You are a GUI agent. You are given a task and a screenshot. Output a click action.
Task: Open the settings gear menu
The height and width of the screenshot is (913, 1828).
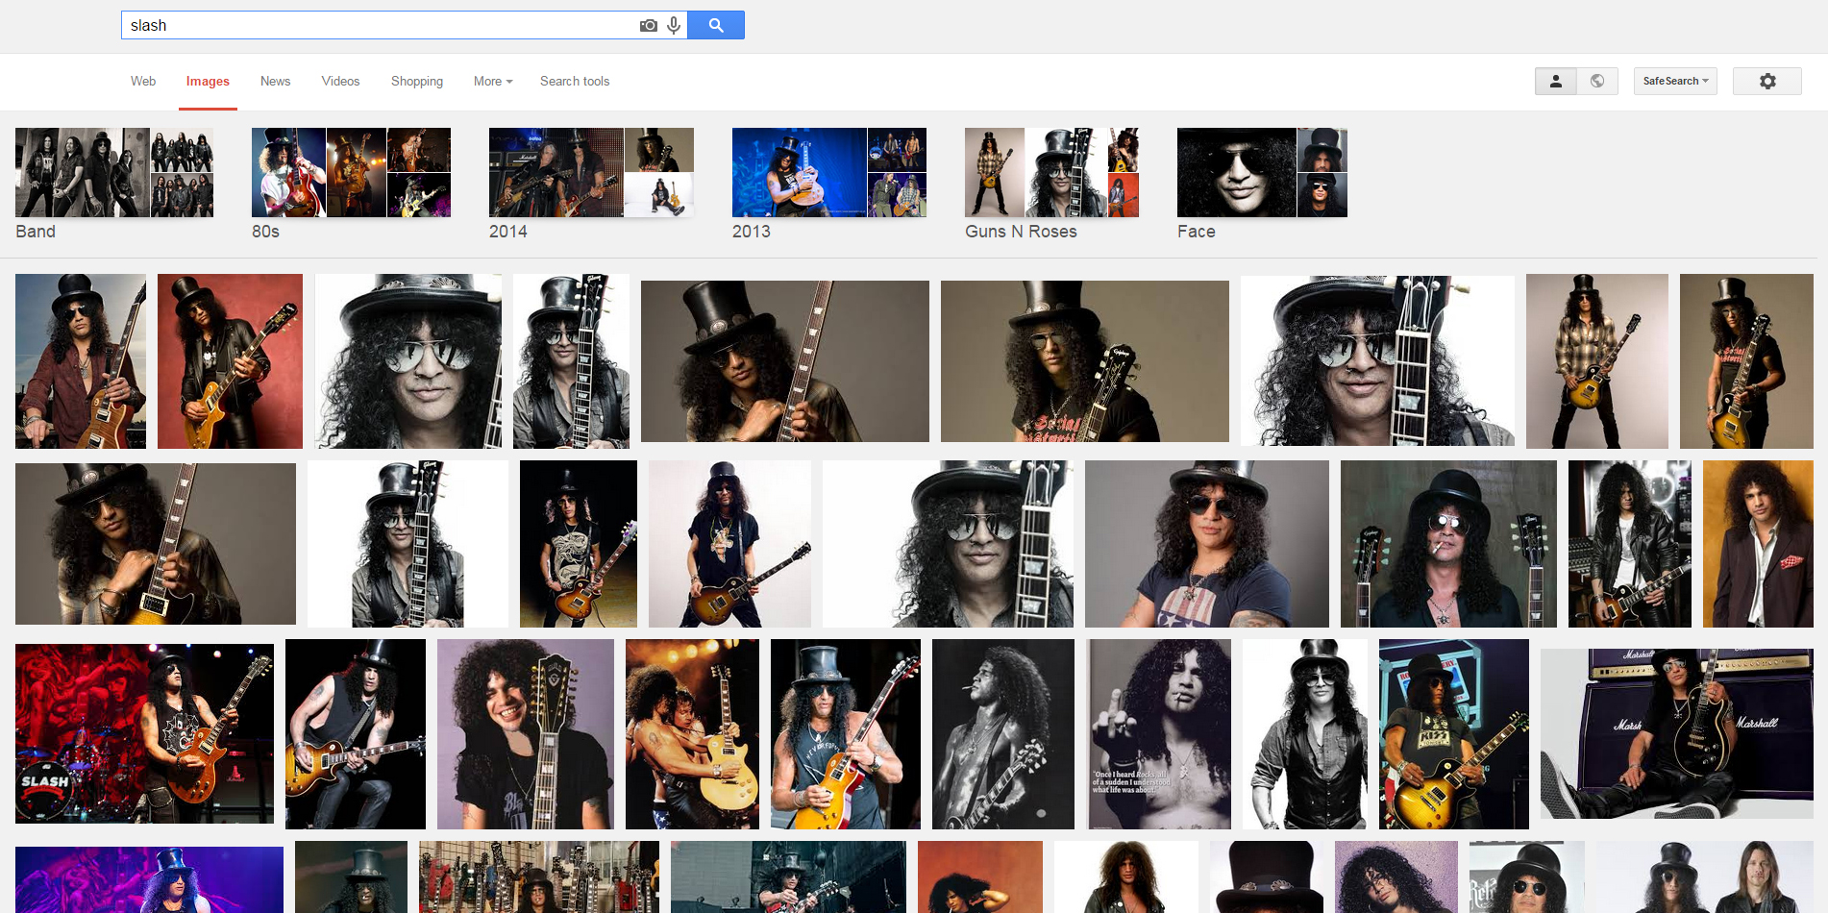coord(1767,82)
